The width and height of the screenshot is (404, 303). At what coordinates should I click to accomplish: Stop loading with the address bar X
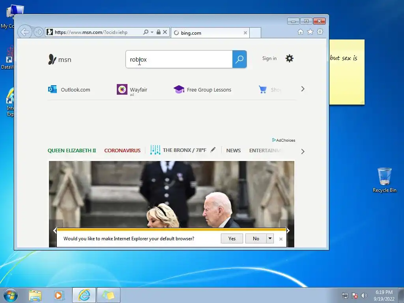pos(165,32)
